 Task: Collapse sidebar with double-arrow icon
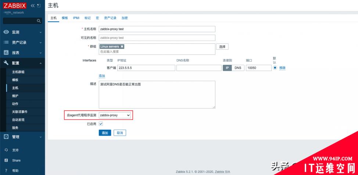pos(33,6)
